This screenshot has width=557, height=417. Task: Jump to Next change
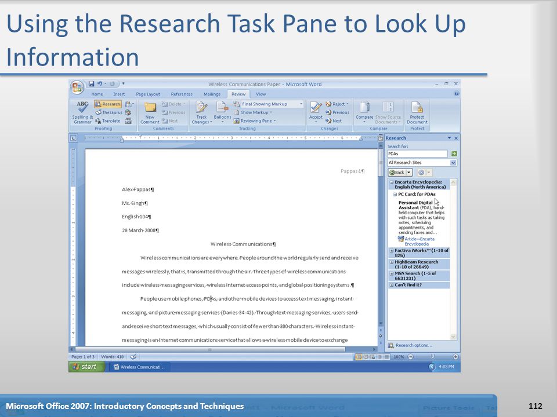(x=334, y=121)
